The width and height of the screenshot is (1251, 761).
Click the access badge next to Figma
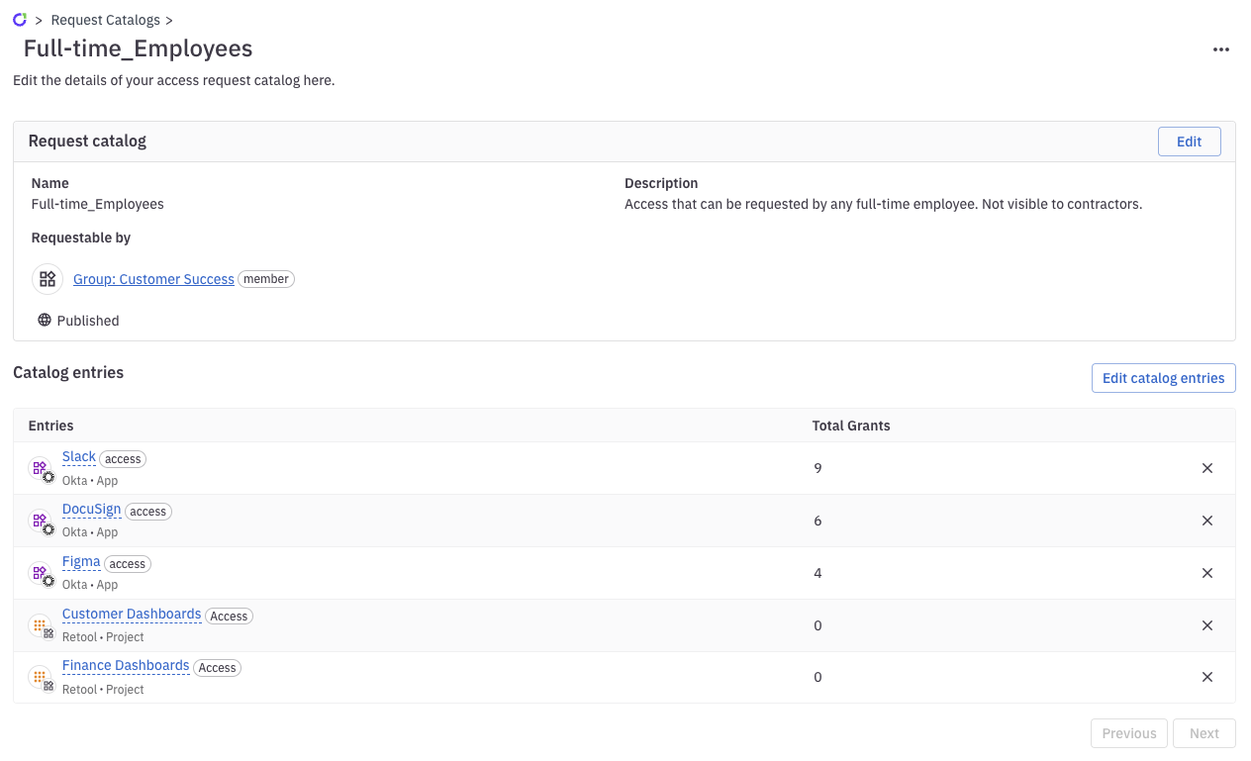(x=128, y=564)
